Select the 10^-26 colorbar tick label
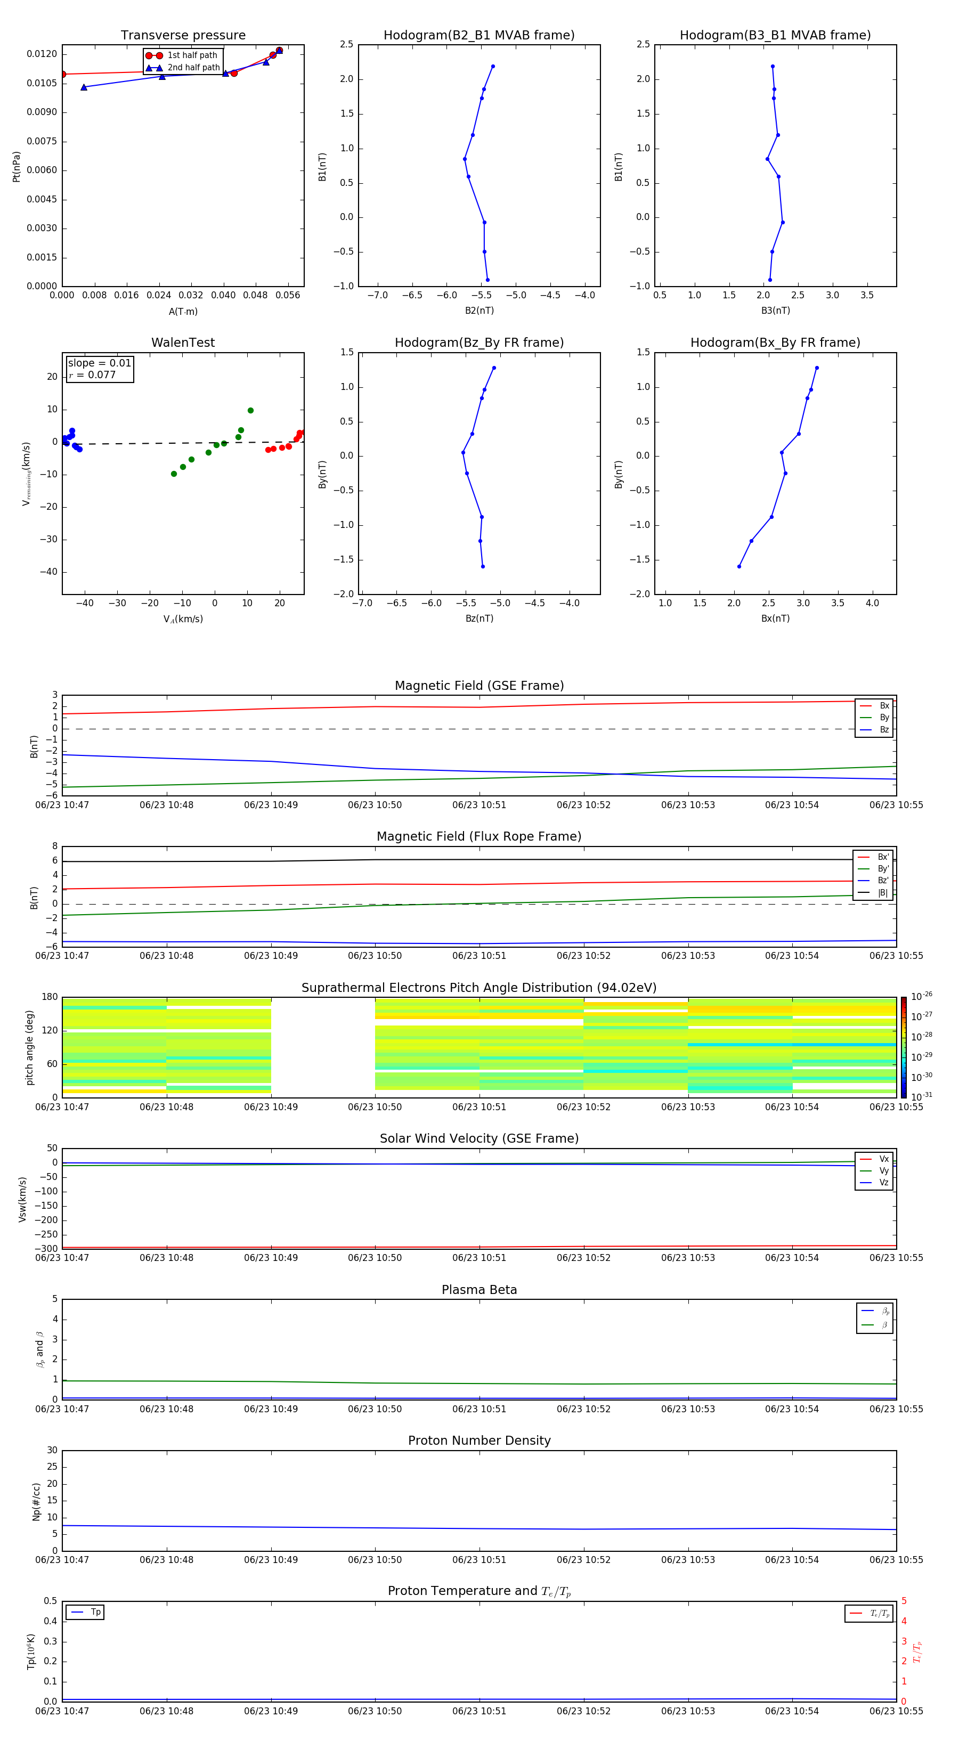This screenshot has width=959, height=1758. 922,996
